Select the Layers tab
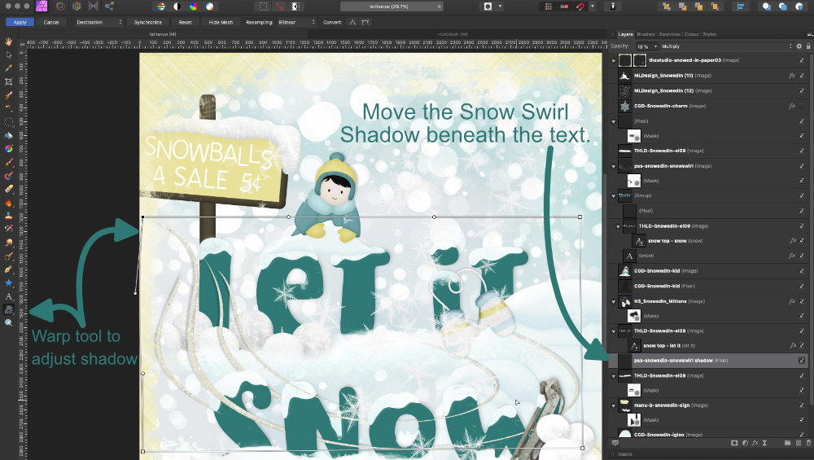Image resolution: width=814 pixels, height=460 pixels. point(625,34)
